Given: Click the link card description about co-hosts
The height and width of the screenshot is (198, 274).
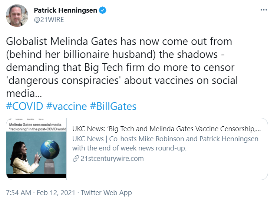Looking at the screenshot, I should tap(165, 143).
